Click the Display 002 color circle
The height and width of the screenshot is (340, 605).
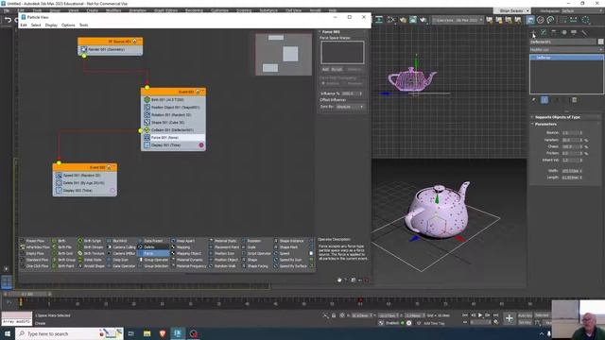click(112, 191)
